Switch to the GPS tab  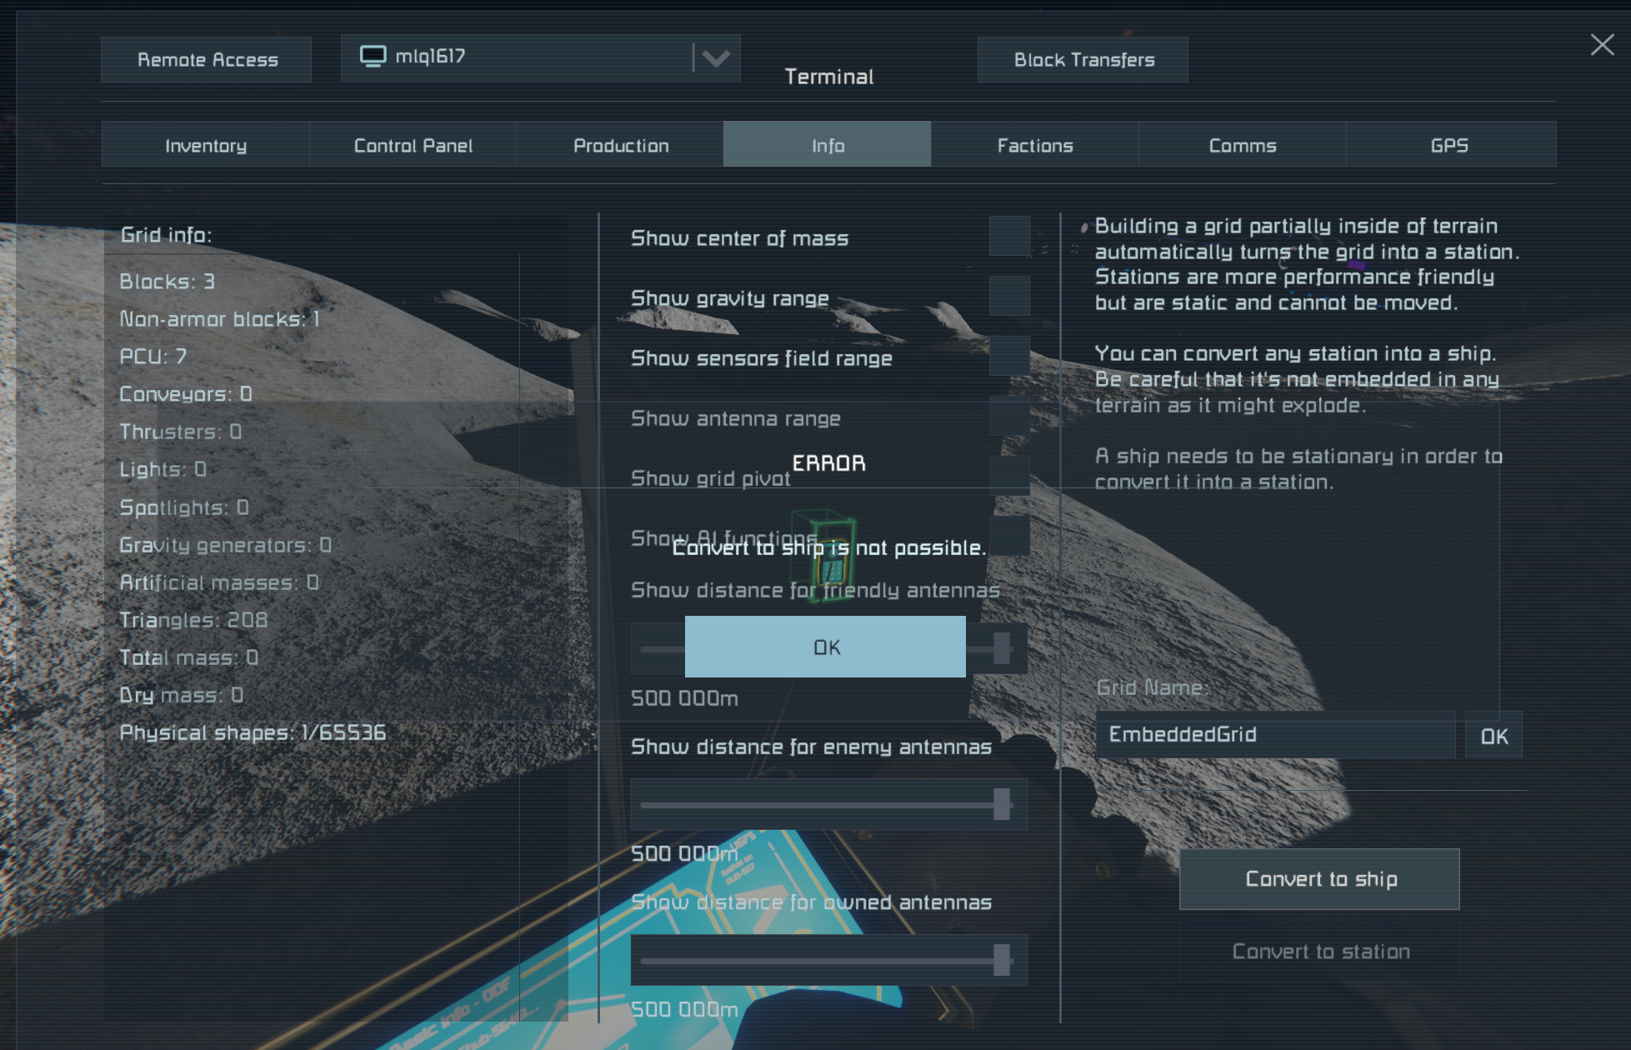1449,145
